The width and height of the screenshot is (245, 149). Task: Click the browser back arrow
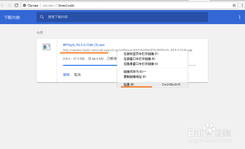(2, 5)
